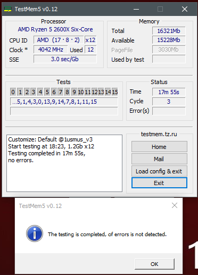Click the Cycle value 3

(169, 102)
